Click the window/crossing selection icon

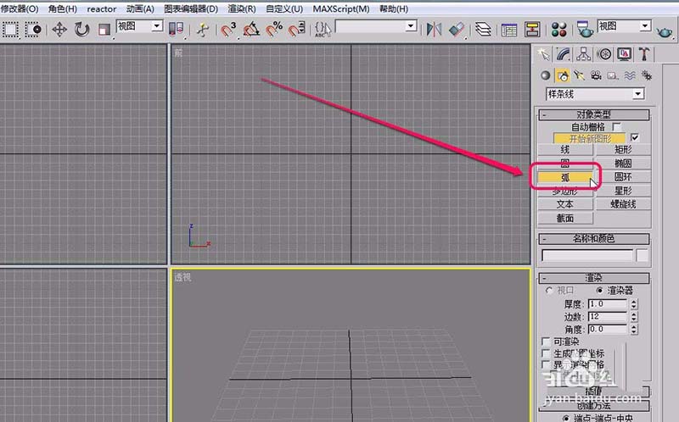tap(33, 29)
